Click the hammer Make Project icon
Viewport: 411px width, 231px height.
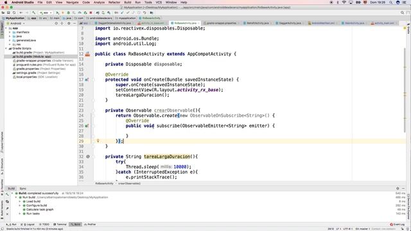(x=33, y=13)
